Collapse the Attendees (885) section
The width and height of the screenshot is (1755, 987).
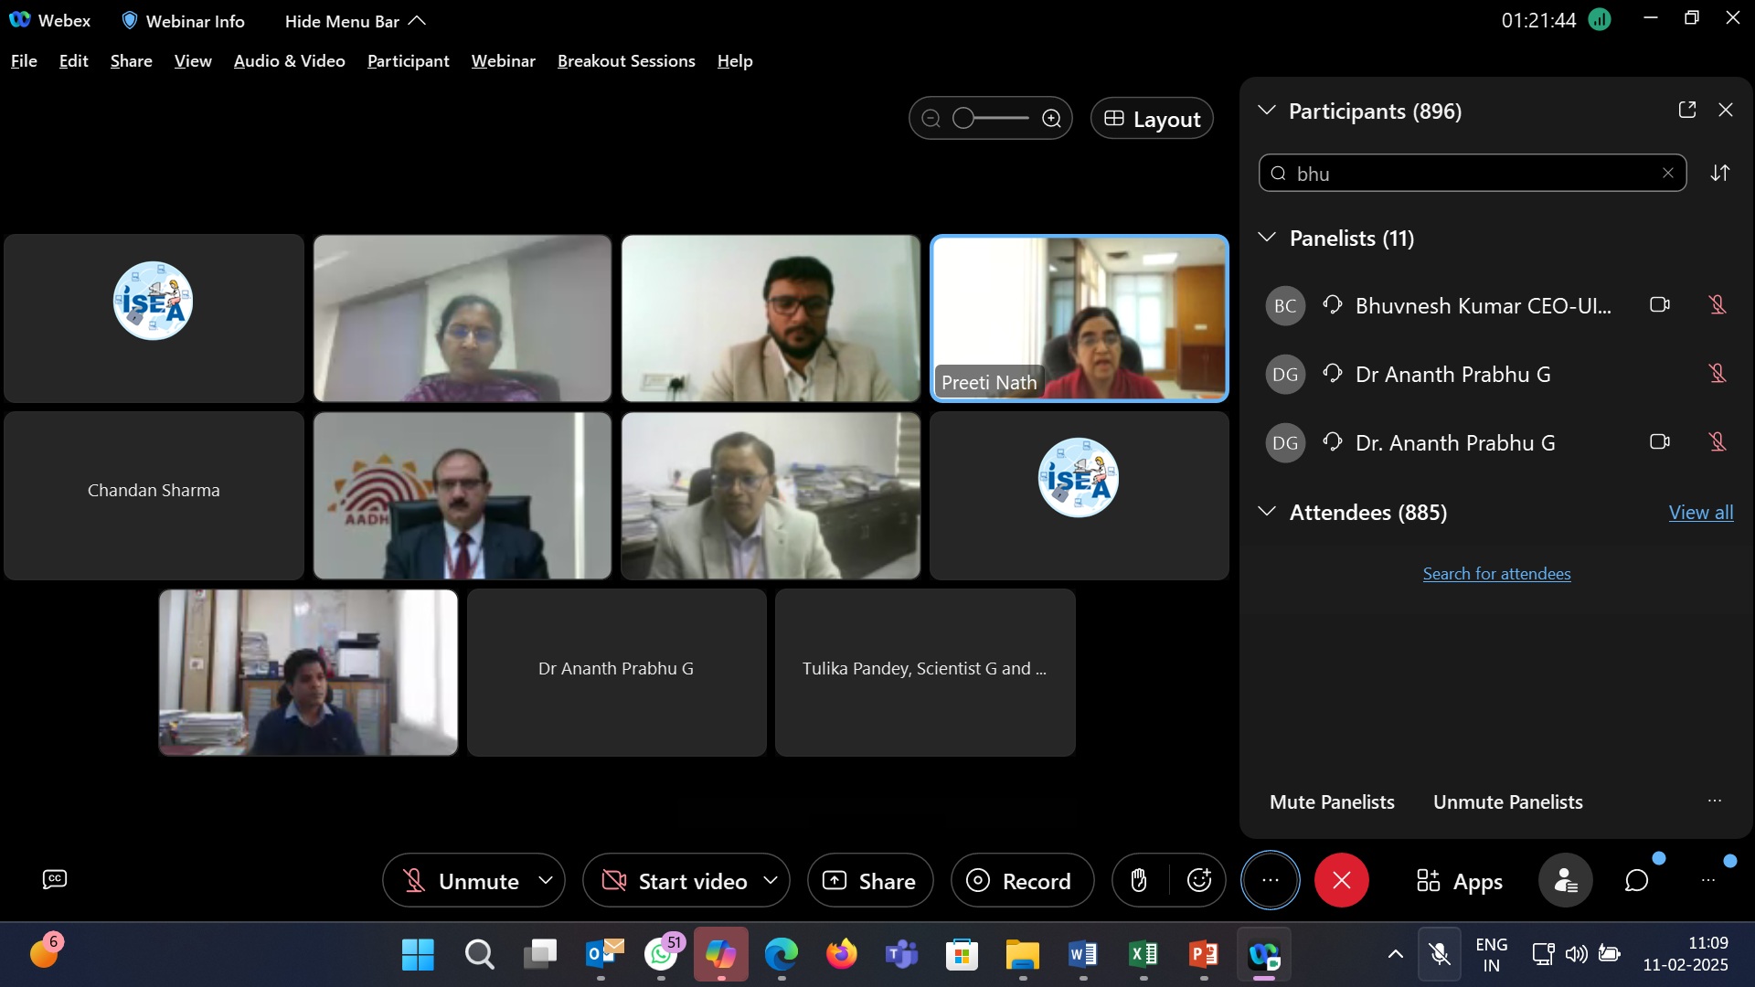tap(1267, 512)
